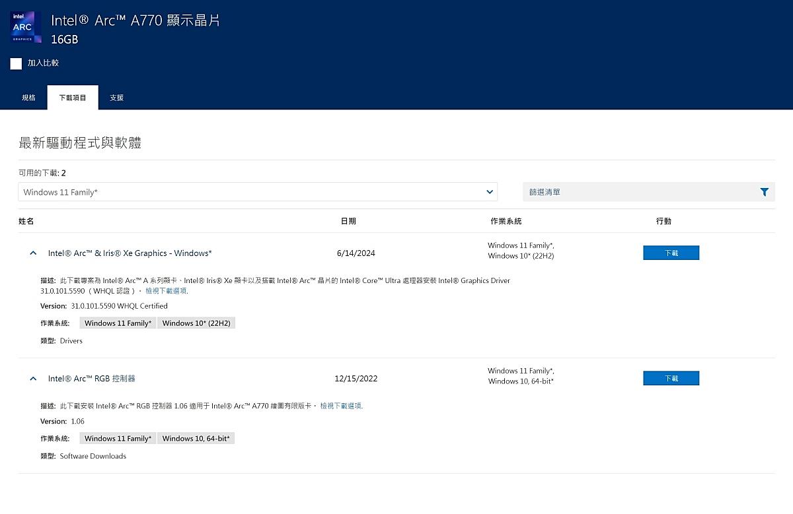
Task: Open 檢視下載選項 link for graphics driver
Action: (166, 291)
